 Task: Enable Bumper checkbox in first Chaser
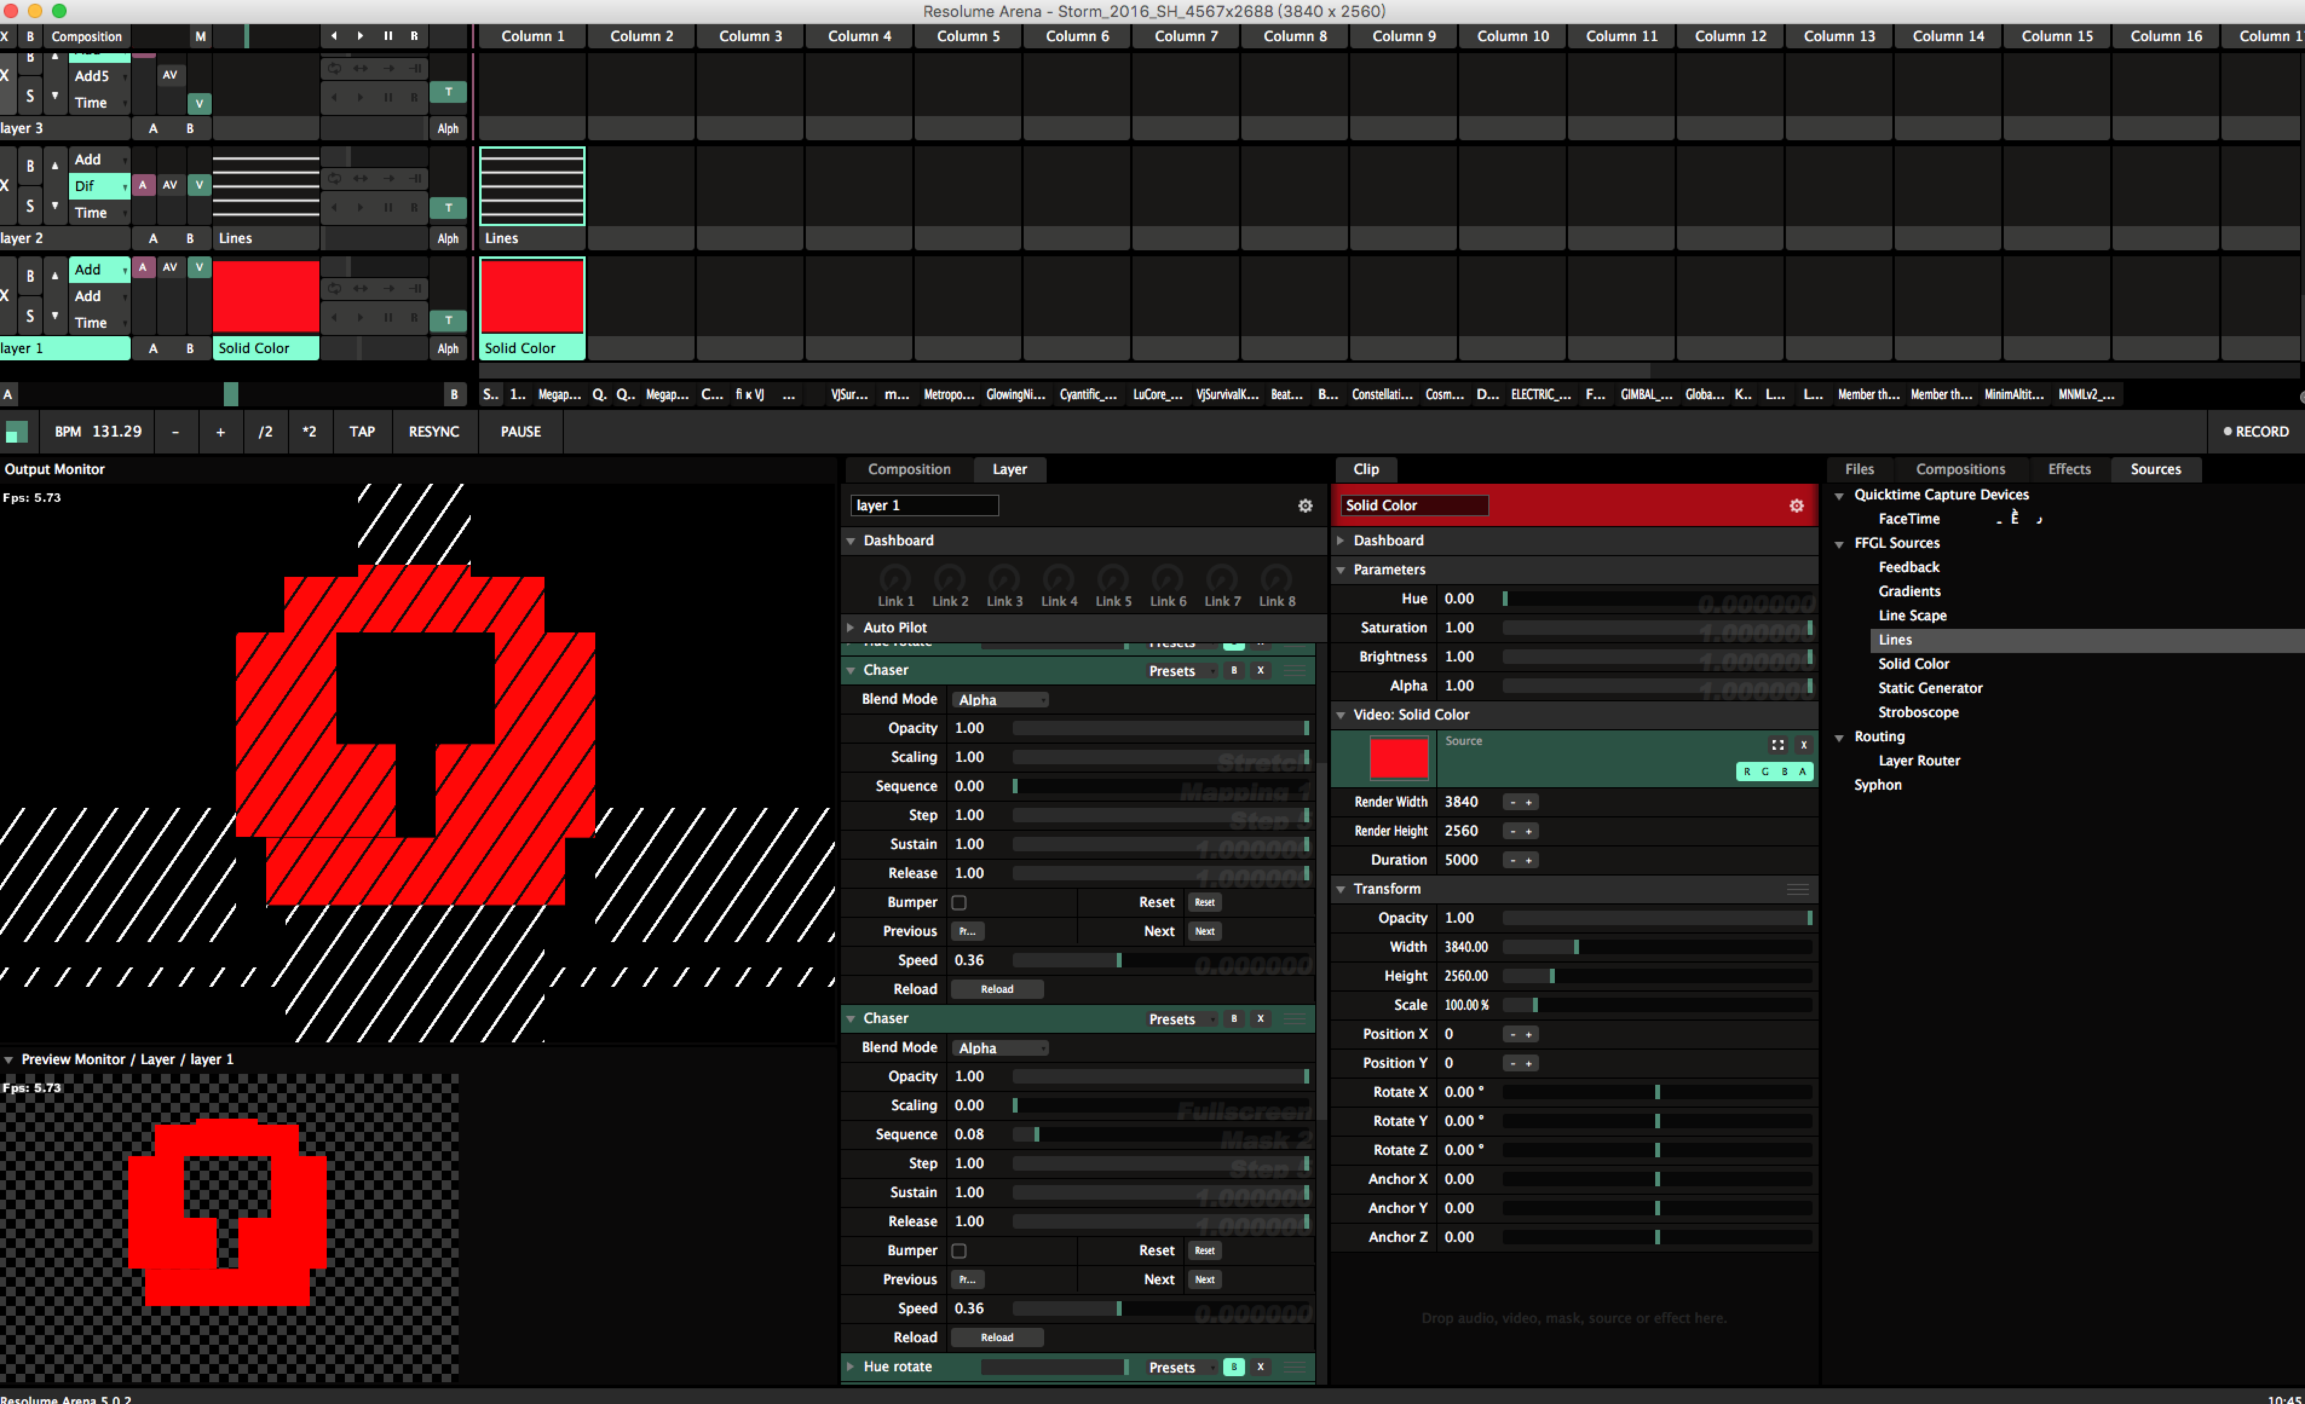tap(959, 902)
